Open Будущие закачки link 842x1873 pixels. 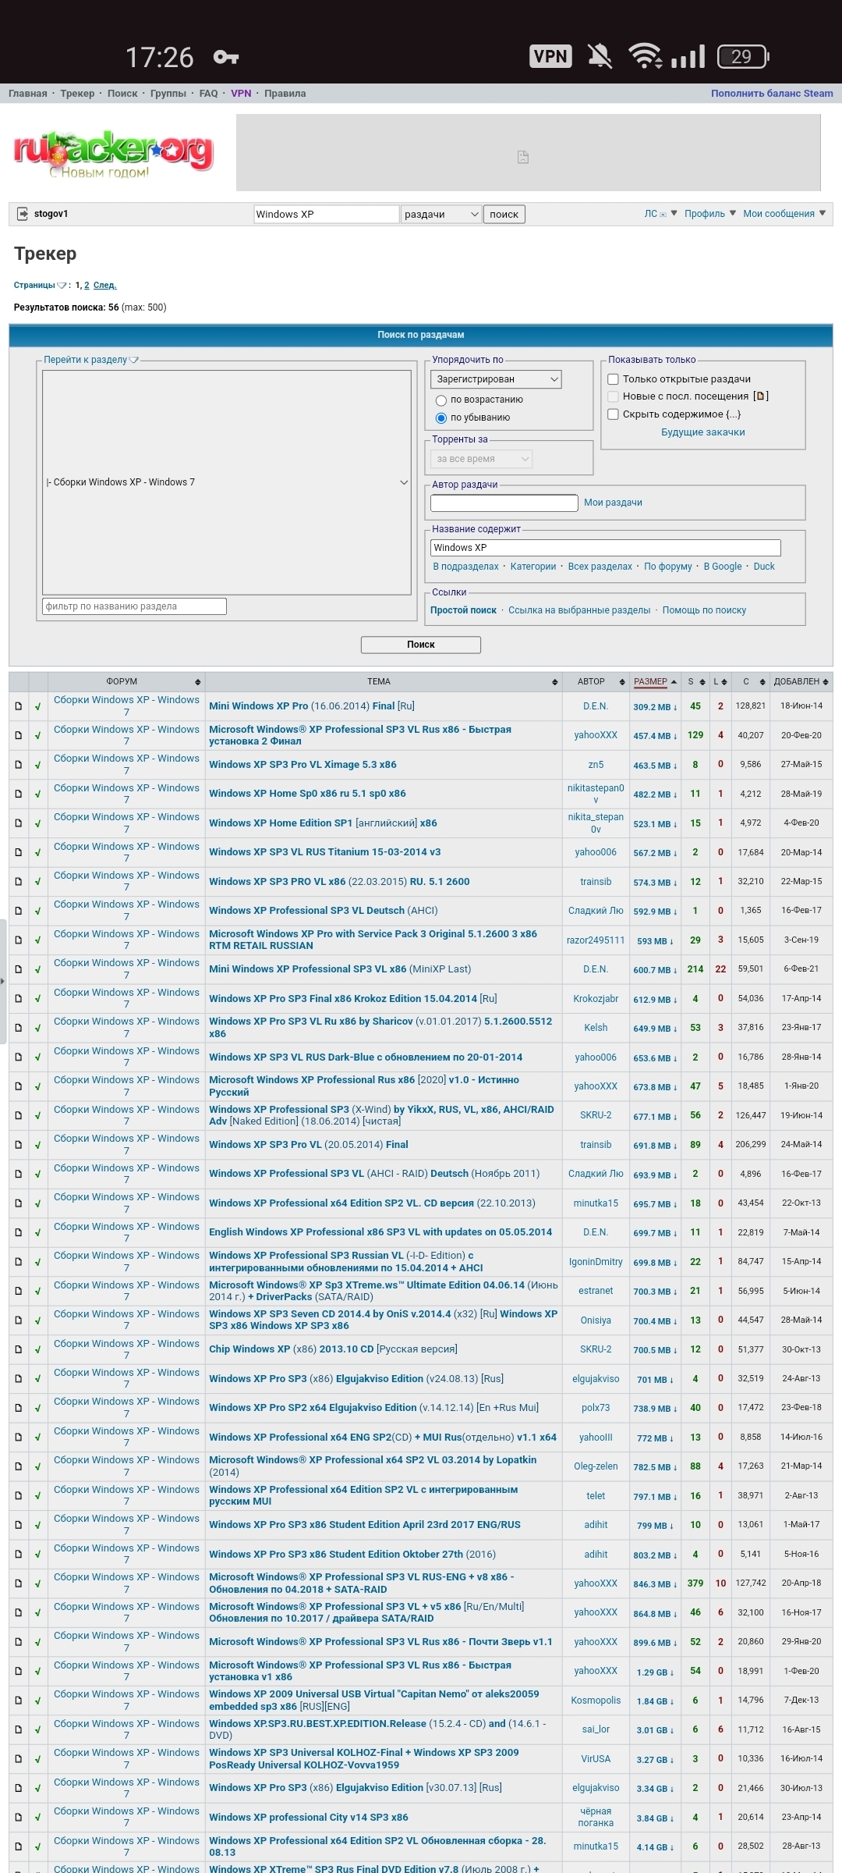[703, 432]
